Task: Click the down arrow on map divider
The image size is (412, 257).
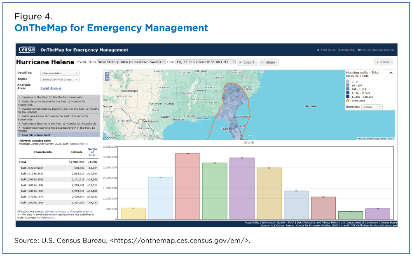Action: click(252, 143)
